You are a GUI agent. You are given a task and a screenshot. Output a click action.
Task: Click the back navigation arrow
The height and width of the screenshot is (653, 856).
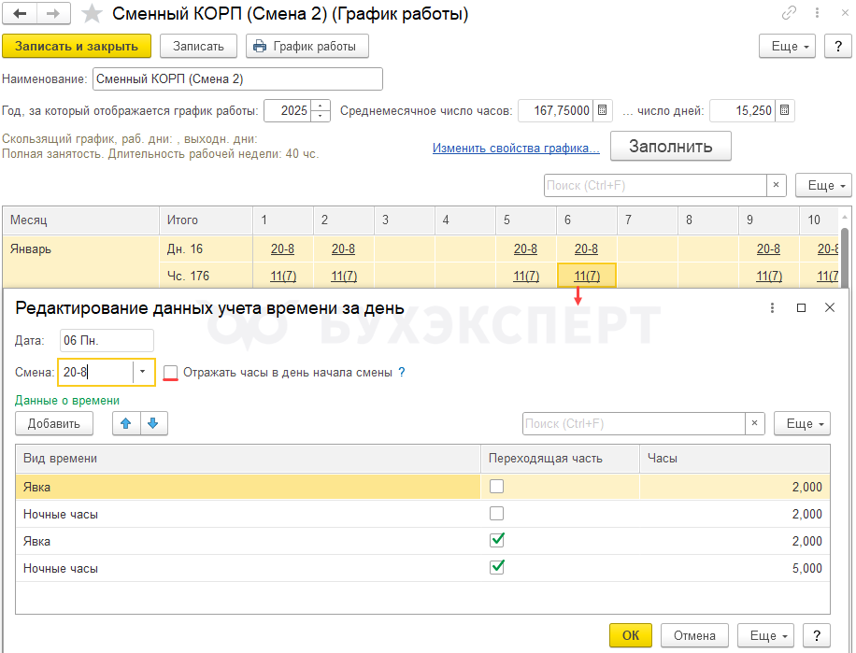[x=20, y=14]
